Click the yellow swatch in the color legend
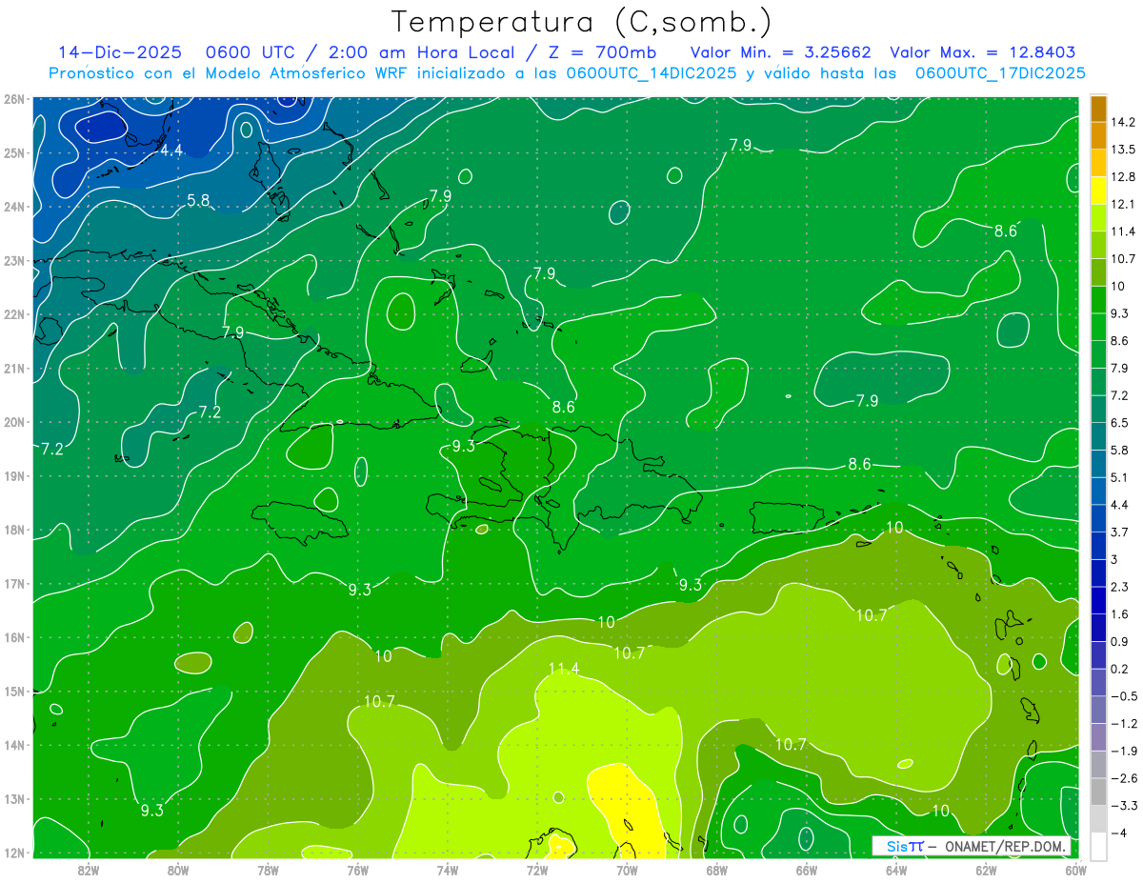 (1098, 190)
